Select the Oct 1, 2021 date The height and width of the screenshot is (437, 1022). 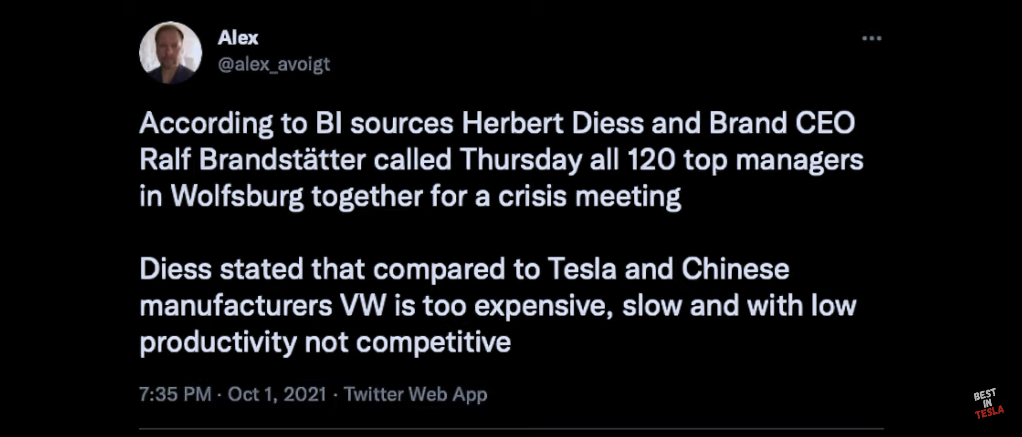(277, 394)
